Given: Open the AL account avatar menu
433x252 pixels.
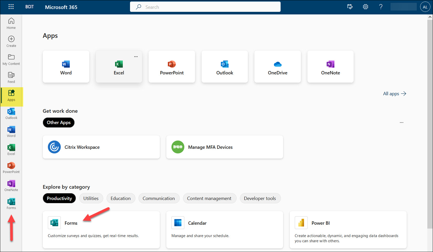Looking at the screenshot, I should point(425,7).
